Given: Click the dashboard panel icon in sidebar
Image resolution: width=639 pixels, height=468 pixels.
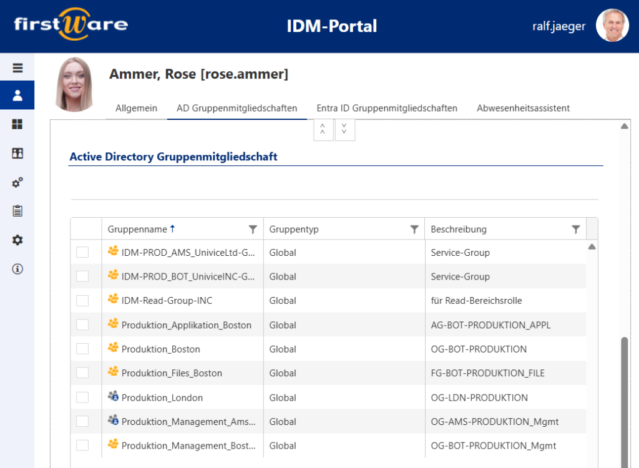Looking at the screenshot, I should click(17, 153).
